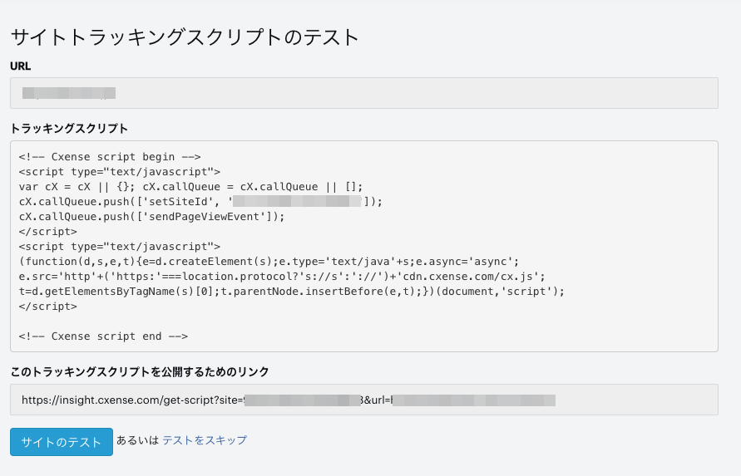Focus the URL input field

pos(364,93)
